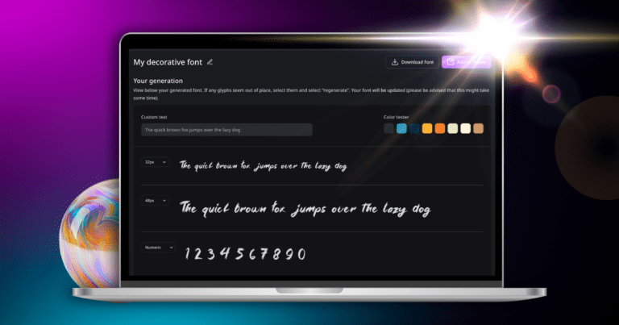Open the Numeric preview dropdown
Image resolution: width=619 pixels, height=325 pixels.
[x=158, y=248]
